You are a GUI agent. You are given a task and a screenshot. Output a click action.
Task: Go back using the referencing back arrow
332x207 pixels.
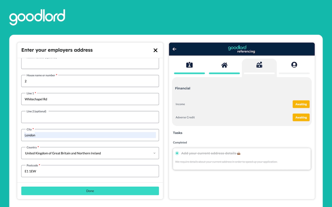(x=175, y=49)
